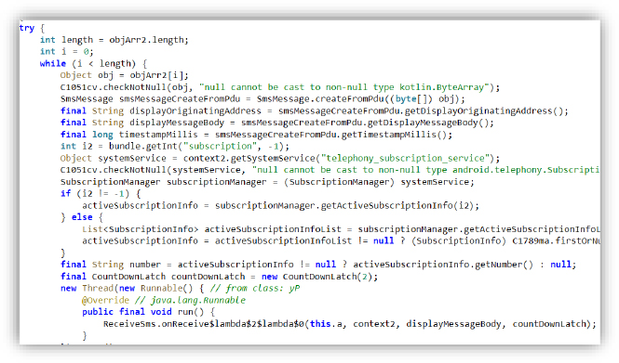Screen dimensions: 619x363
Task: Click "new Thread(new Runnable()" statement
Action: coord(127,288)
